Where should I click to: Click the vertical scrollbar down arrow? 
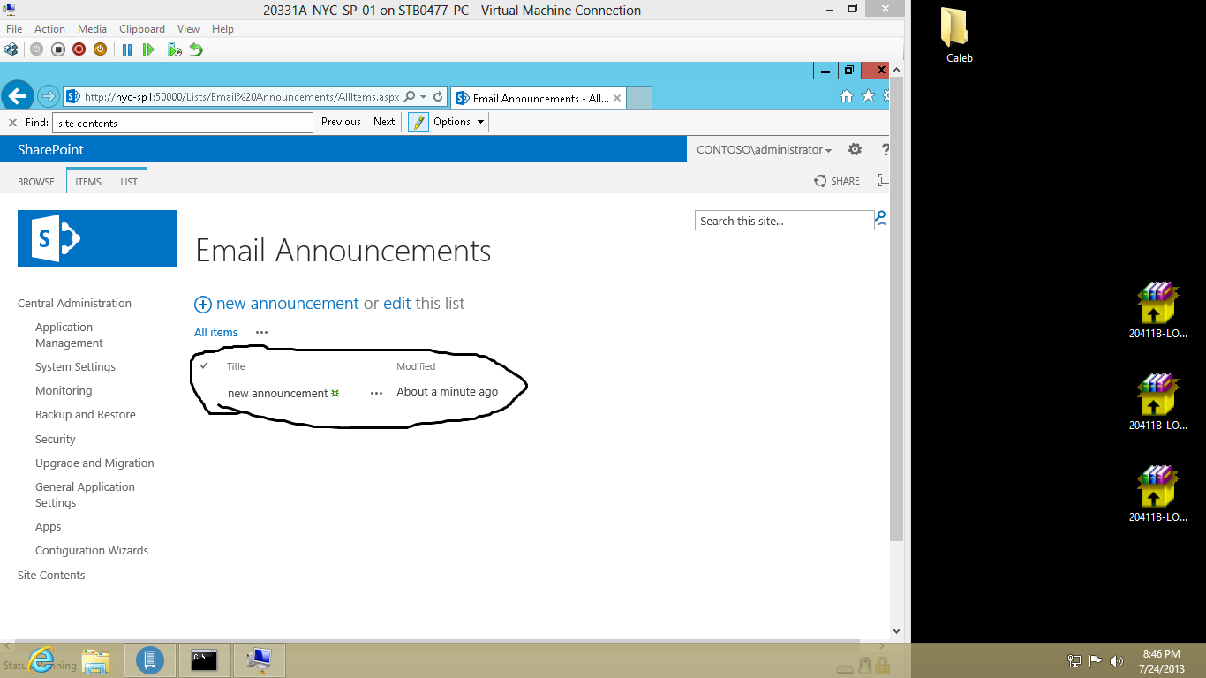pyautogui.click(x=897, y=631)
